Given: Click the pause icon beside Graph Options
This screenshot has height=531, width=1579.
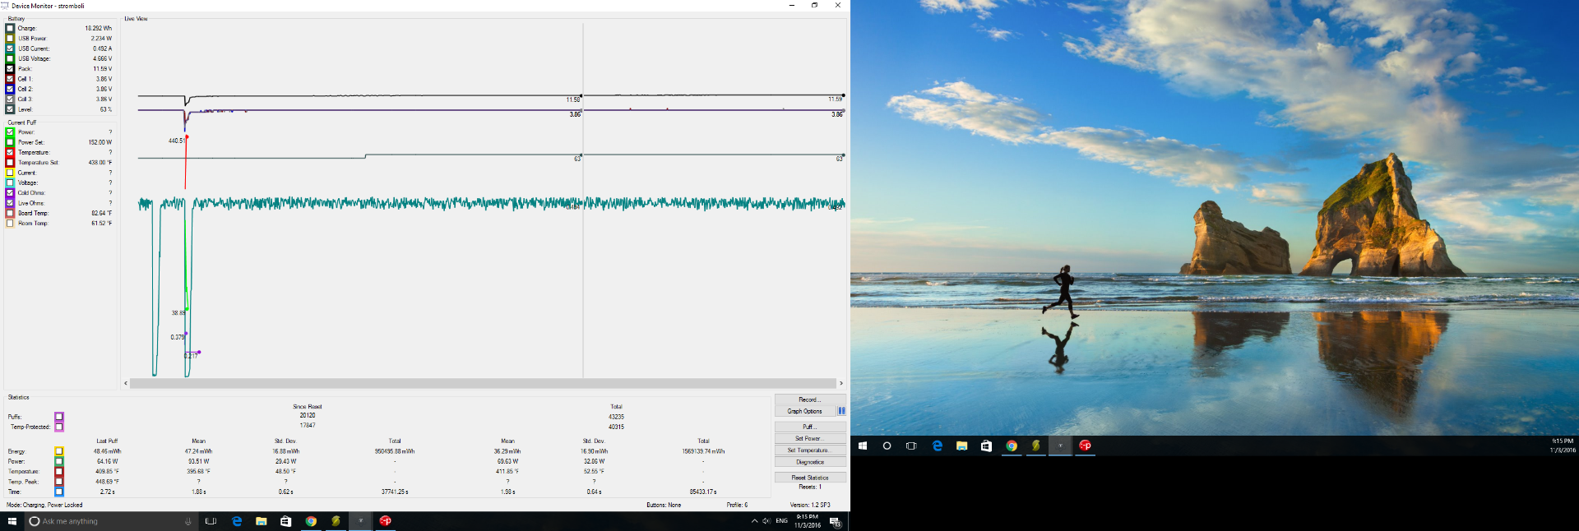Looking at the screenshot, I should click(x=841, y=411).
